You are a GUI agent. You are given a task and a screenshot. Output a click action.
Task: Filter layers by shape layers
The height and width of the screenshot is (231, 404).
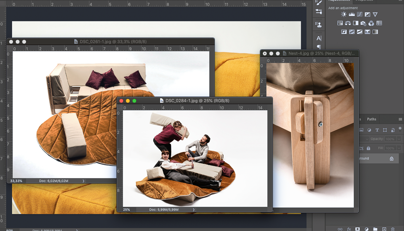(x=385, y=130)
